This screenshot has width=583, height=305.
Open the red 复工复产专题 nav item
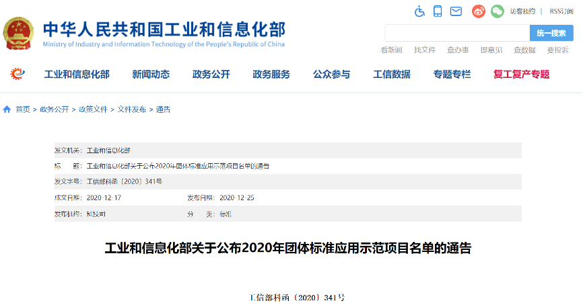[x=522, y=74]
